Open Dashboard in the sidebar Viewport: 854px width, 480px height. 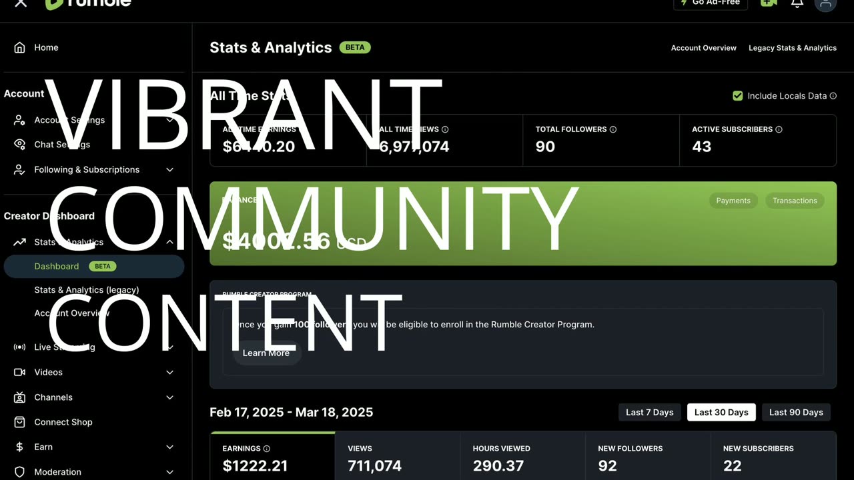(94, 266)
